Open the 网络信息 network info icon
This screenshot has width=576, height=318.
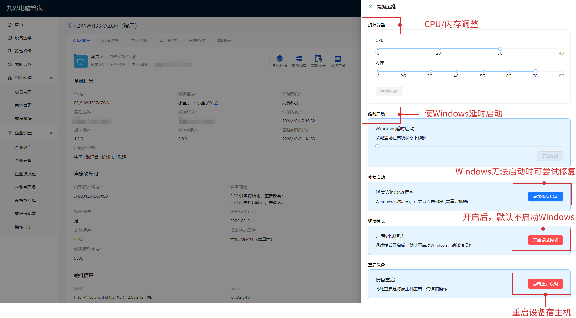point(337,59)
